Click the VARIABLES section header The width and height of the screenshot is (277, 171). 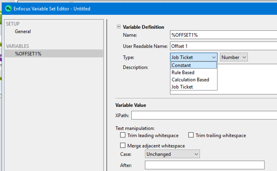click(17, 46)
